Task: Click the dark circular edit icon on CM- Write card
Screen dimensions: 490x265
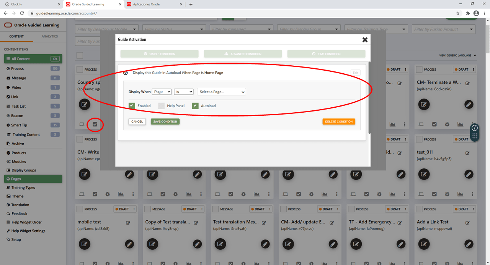Action: 84,174
